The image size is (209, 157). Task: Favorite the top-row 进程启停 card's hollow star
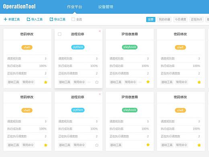(97, 82)
